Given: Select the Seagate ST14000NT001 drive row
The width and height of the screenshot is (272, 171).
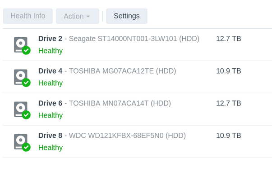Looking at the screenshot, I should [138, 45].
